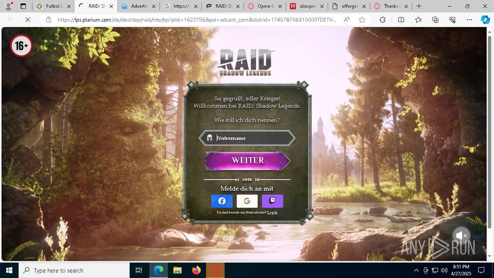Switch to the aliexpre tab

pos(307,6)
